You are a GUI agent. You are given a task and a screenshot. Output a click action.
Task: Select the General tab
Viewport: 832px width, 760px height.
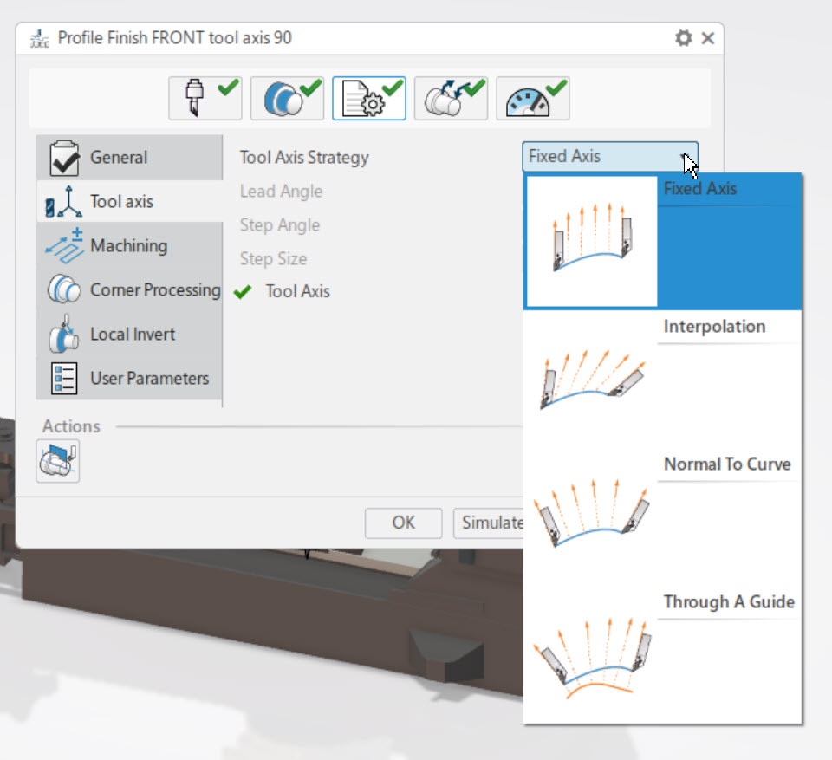click(x=129, y=157)
